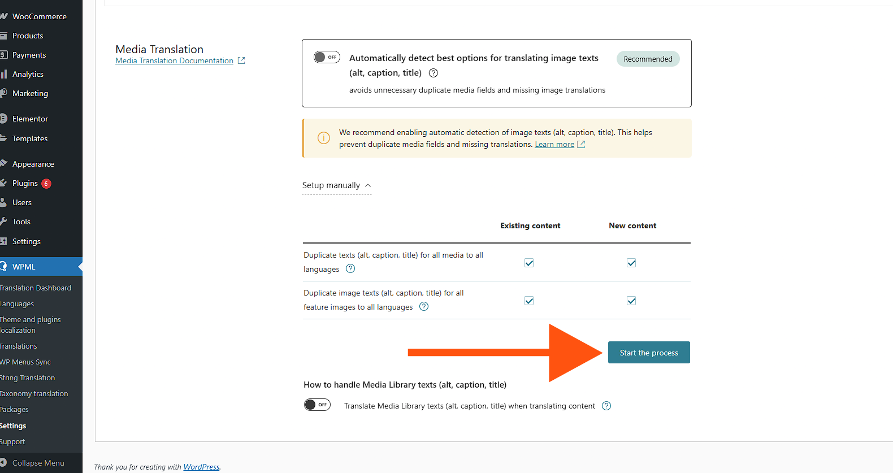Click help icon beside automatic detection title
Image resolution: width=893 pixels, height=473 pixels.
[x=434, y=73]
